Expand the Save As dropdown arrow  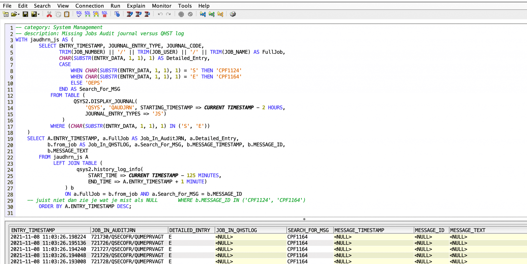(x=39, y=14)
